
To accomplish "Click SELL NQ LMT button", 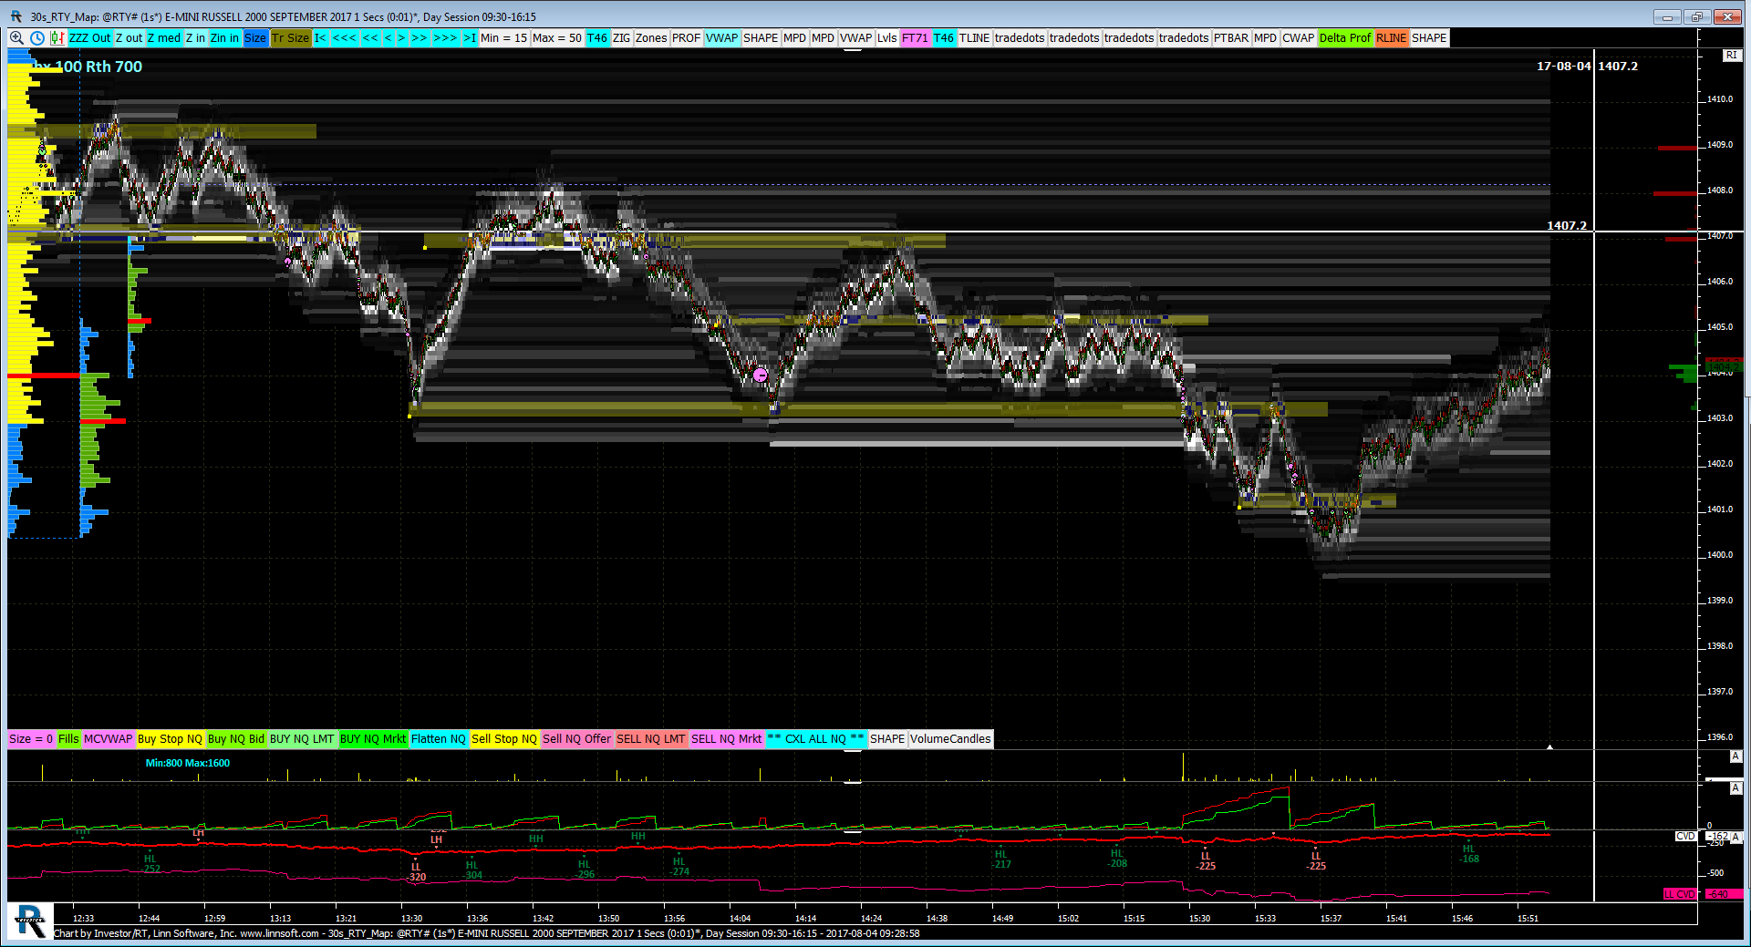I will click(x=651, y=739).
